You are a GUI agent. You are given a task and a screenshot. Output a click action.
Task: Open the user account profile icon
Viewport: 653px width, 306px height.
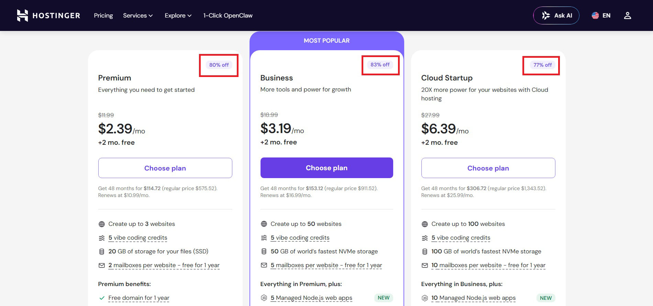tap(628, 15)
